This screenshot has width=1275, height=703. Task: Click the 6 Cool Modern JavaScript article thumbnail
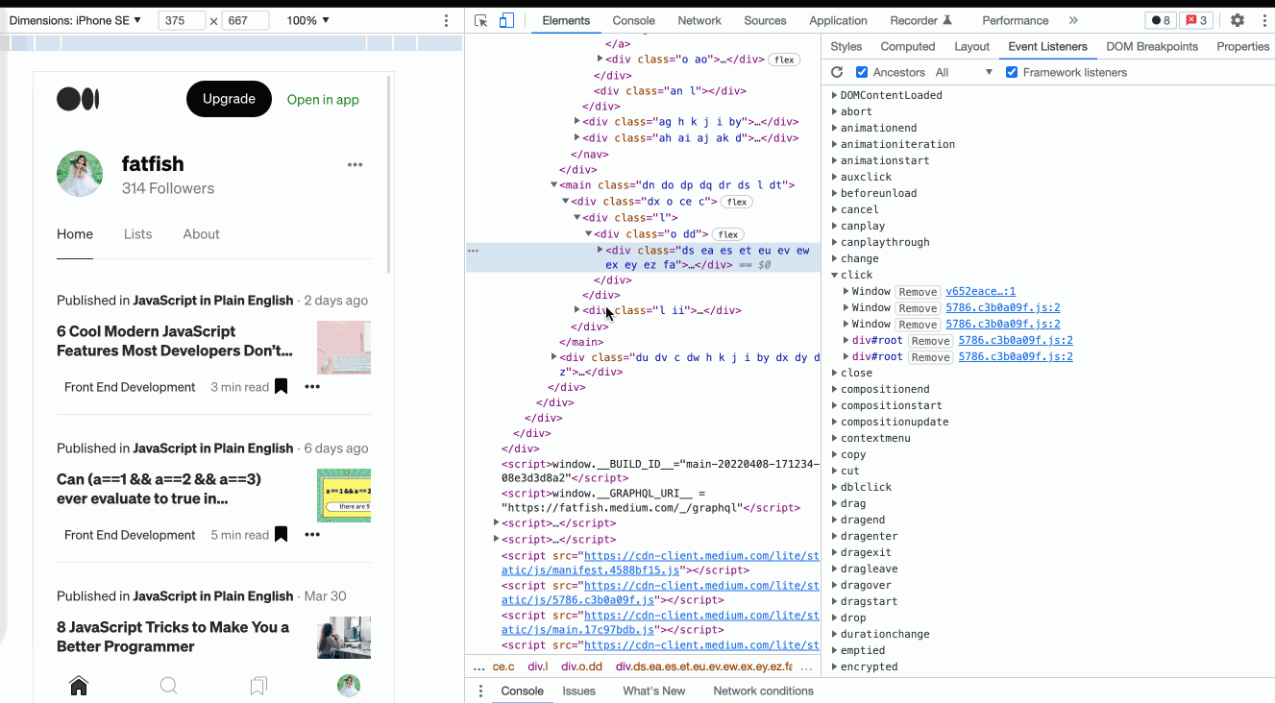344,348
